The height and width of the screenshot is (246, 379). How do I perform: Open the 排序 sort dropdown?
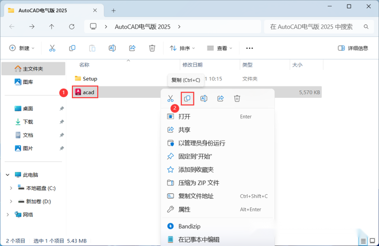tap(182, 48)
